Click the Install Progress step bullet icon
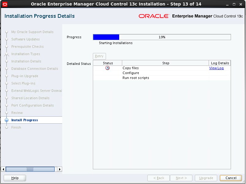The width and height of the screenshot is (246, 184). pos(7,120)
